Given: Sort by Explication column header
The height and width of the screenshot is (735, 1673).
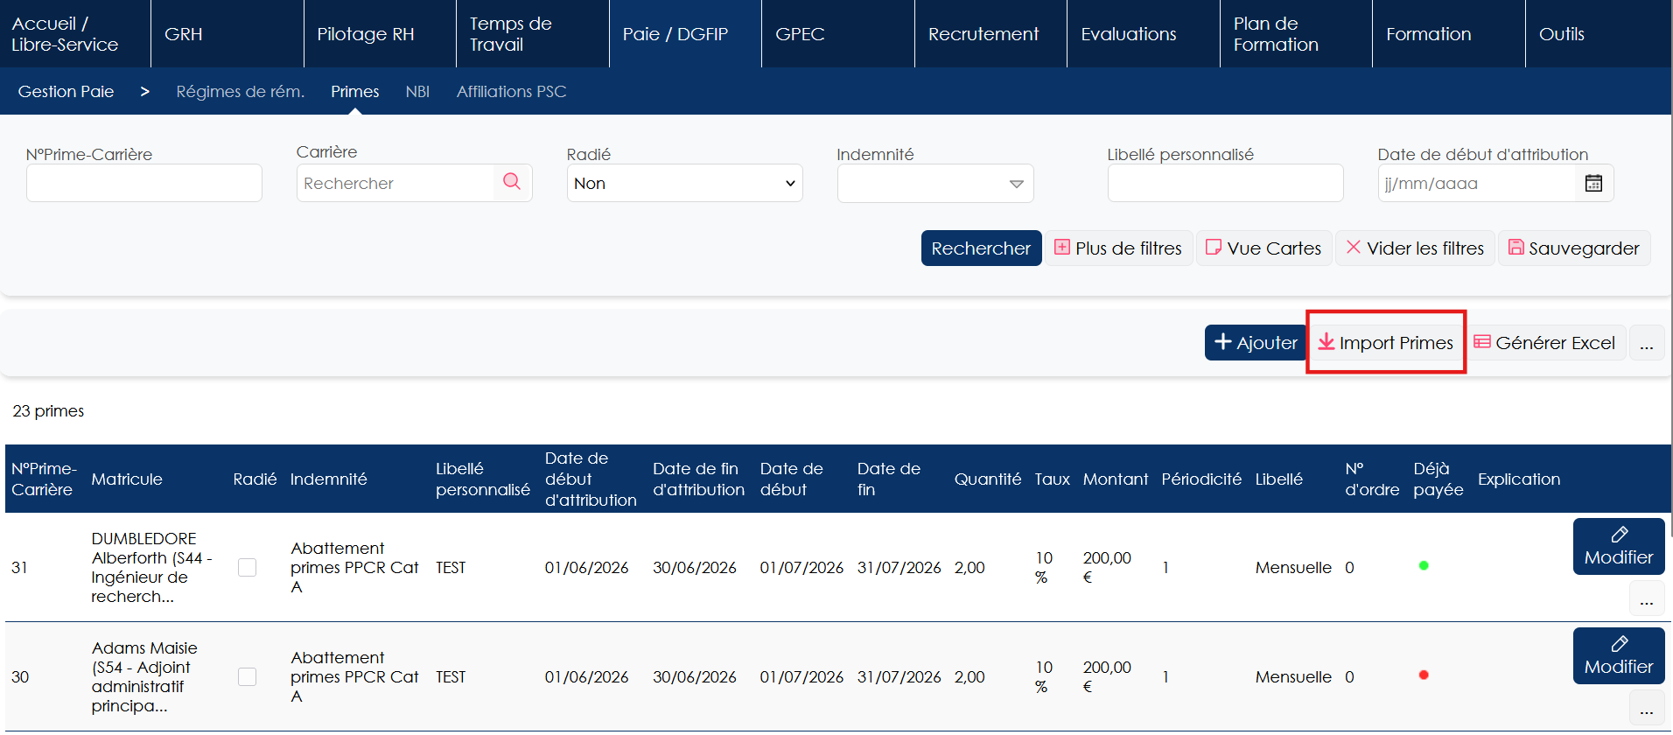Looking at the screenshot, I should [x=1518, y=479].
